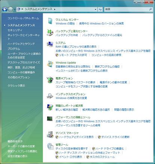Open コンピュータの簡単操作 category
Image resolution: width=155 pixels, height=164 pixels.
21,72
